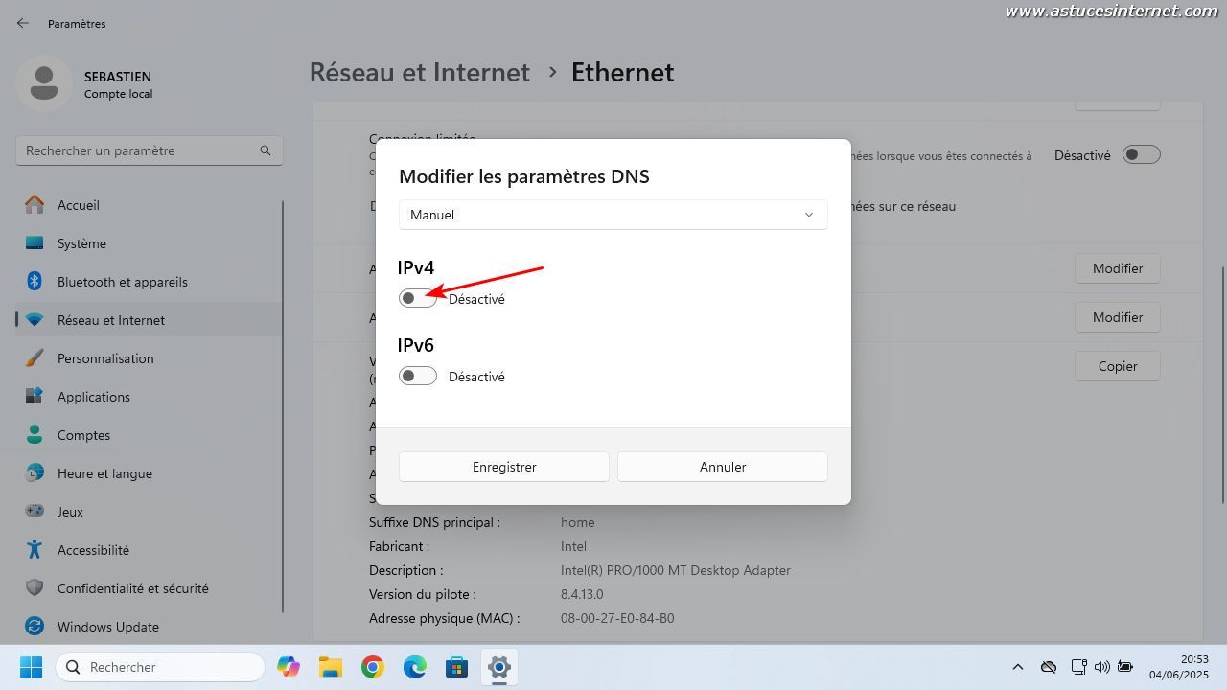Enable the IPv4 toggle switch

pyautogui.click(x=418, y=298)
